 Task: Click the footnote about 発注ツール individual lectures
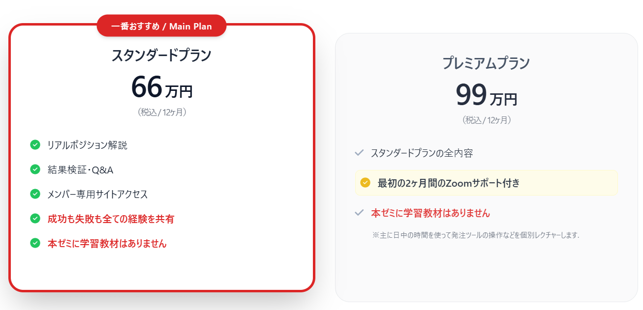coord(476,235)
